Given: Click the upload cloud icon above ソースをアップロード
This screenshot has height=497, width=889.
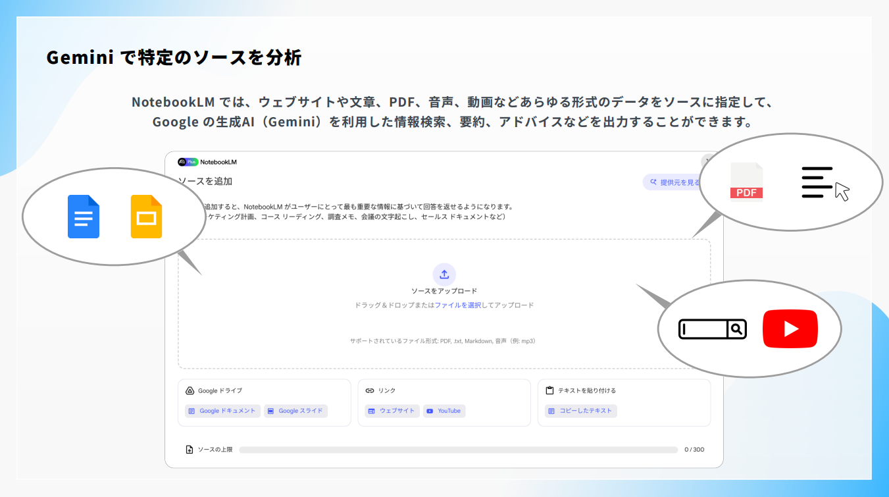Looking at the screenshot, I should pos(444,275).
